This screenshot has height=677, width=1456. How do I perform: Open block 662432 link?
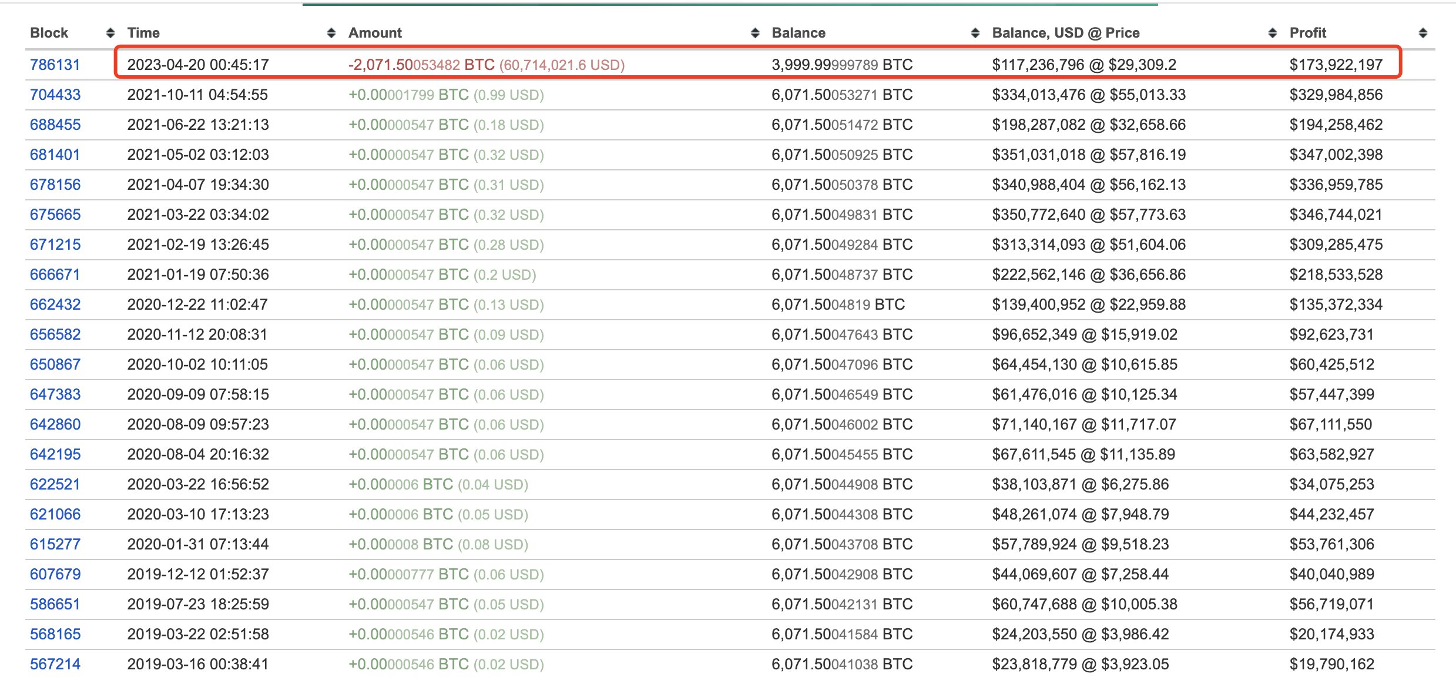55,304
